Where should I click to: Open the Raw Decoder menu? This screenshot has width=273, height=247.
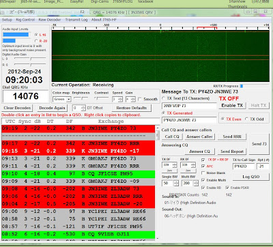point(50,20)
